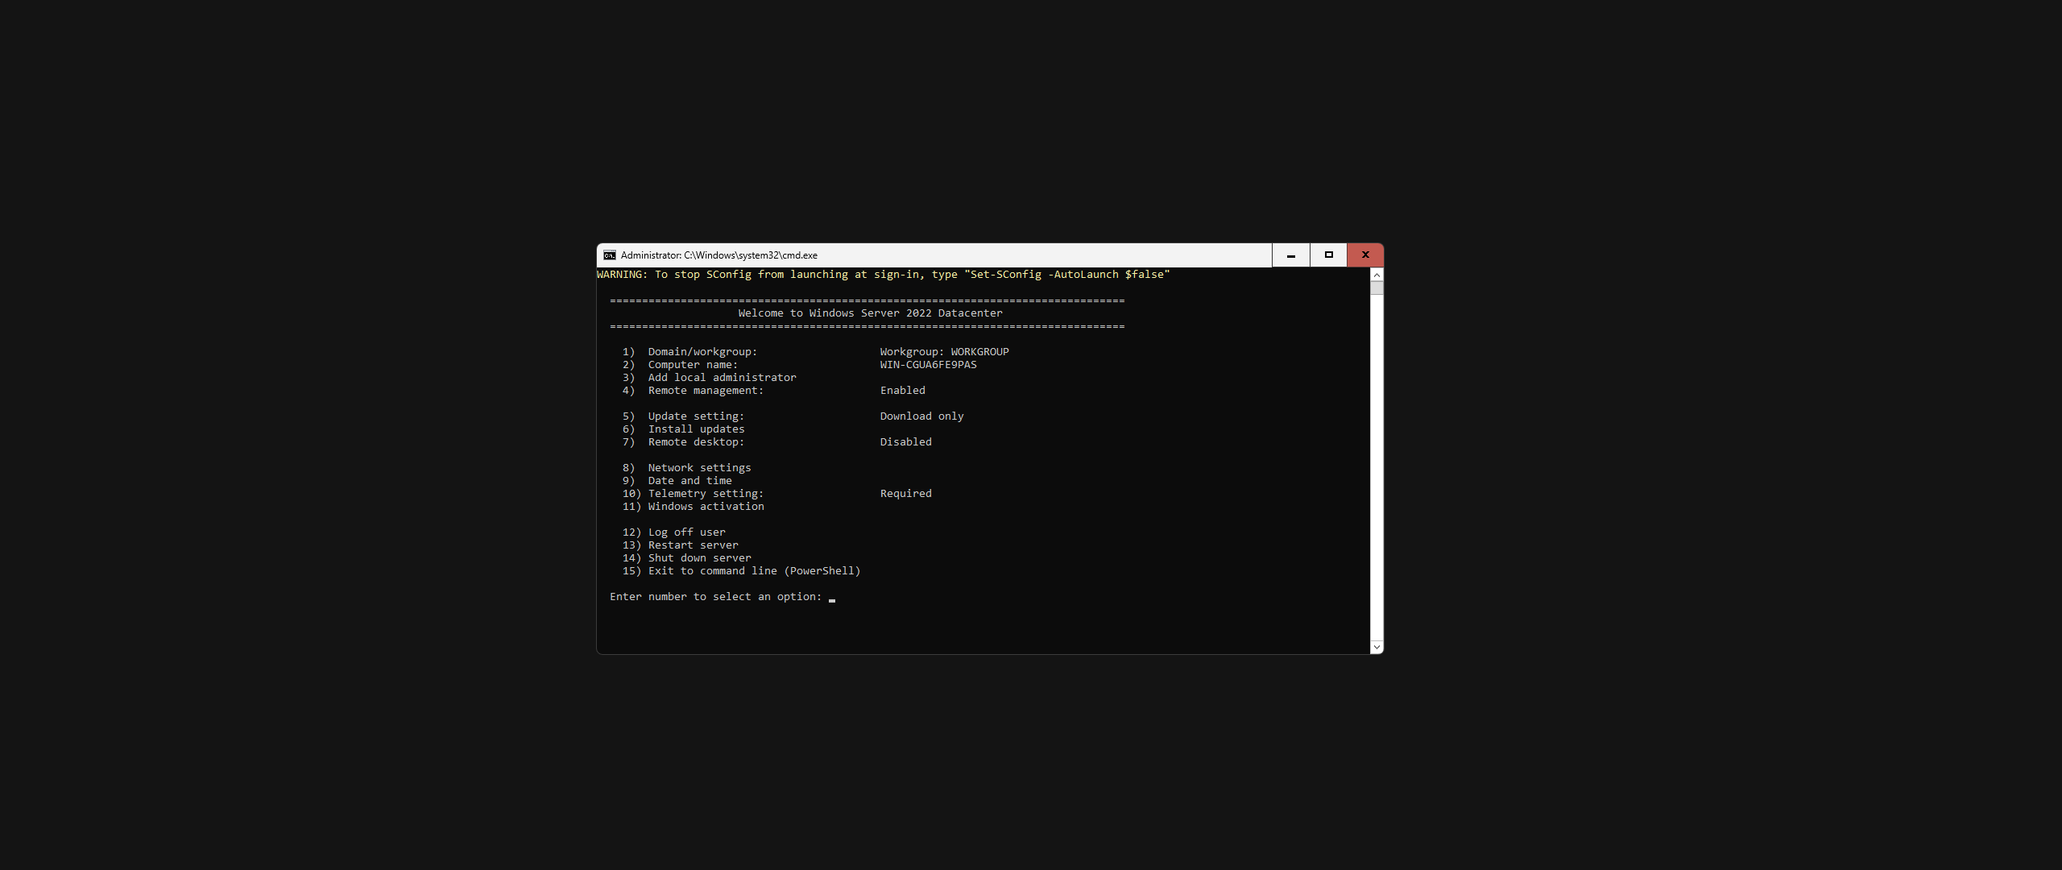Click the empty scrollbar track area
Viewport: 2062px width, 870px height.
tap(1377, 467)
